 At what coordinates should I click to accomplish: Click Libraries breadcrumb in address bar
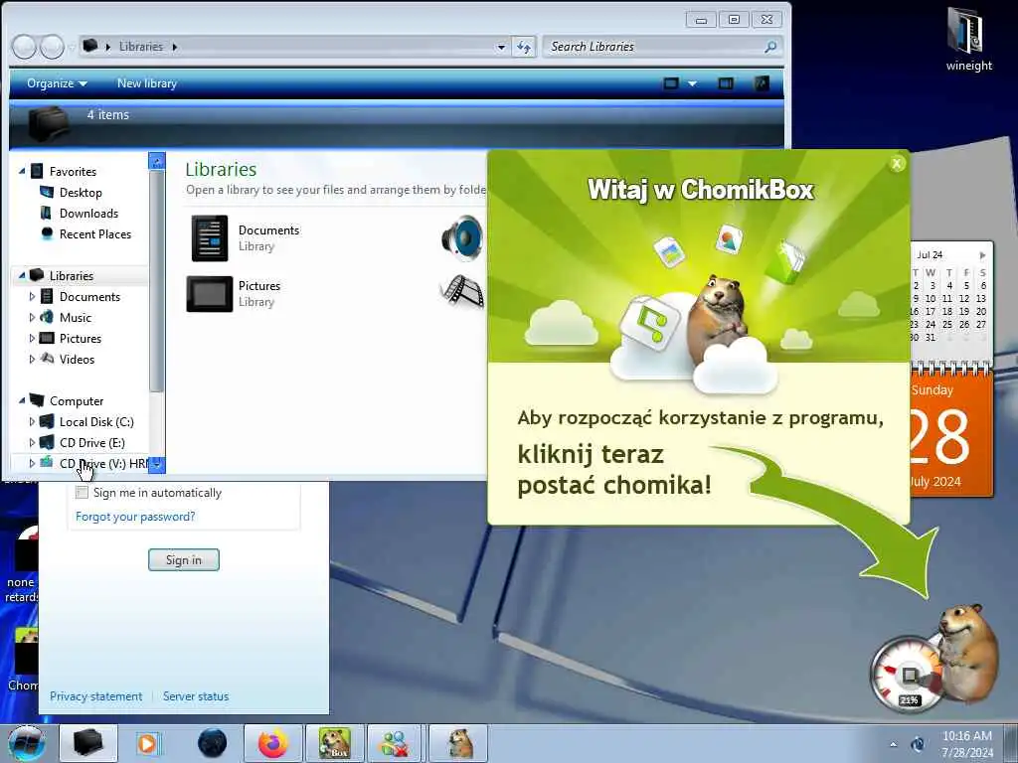(x=141, y=47)
